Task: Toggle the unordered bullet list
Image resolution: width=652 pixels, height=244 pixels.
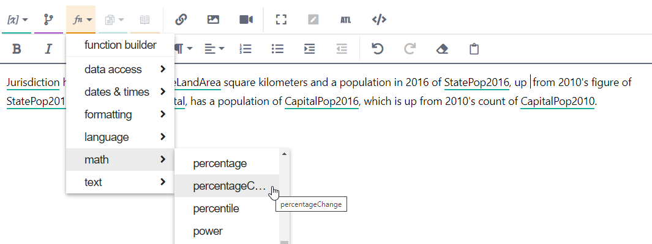Action: [x=277, y=49]
